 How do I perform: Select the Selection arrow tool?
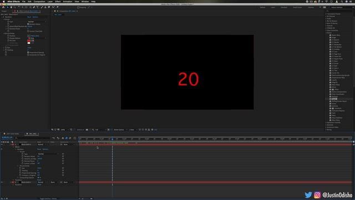[7, 7]
